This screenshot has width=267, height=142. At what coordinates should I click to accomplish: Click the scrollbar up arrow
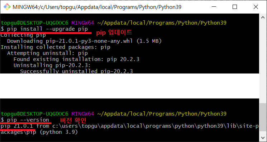coord(263,17)
